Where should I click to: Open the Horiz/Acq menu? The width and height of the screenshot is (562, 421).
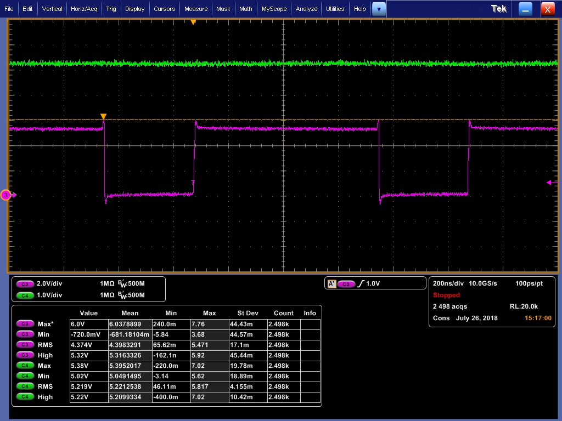84,9
